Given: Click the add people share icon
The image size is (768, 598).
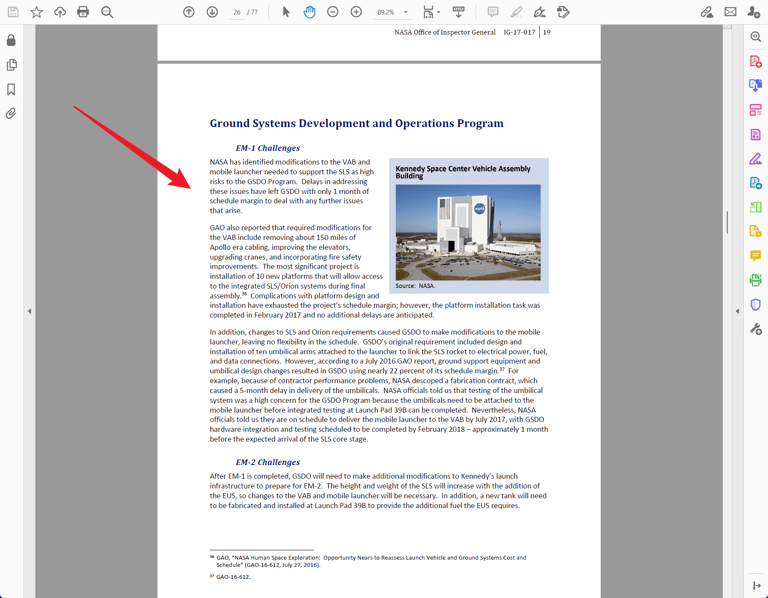Looking at the screenshot, I should tap(754, 12).
